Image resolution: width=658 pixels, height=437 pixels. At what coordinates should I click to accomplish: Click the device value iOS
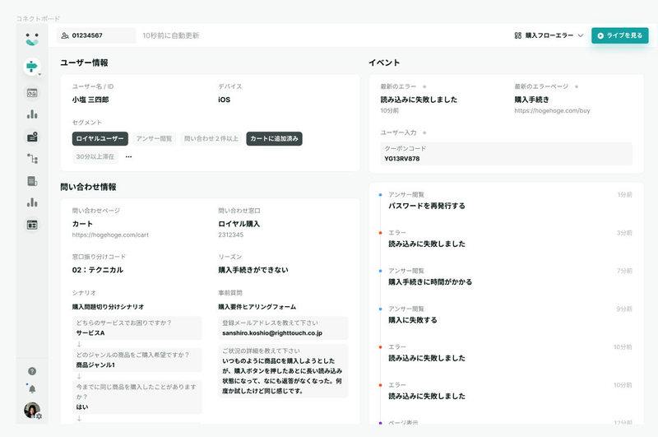coord(224,100)
